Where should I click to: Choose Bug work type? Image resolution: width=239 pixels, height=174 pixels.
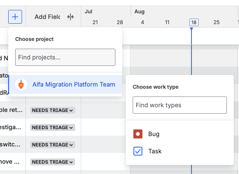[180, 134]
